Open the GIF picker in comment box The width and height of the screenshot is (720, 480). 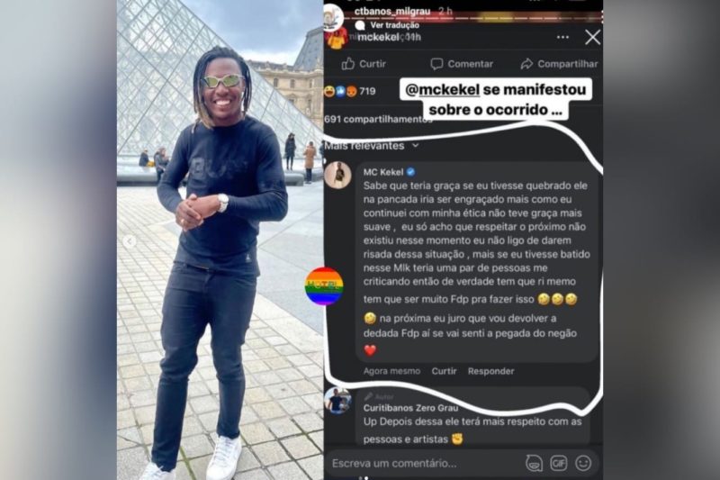click(558, 463)
